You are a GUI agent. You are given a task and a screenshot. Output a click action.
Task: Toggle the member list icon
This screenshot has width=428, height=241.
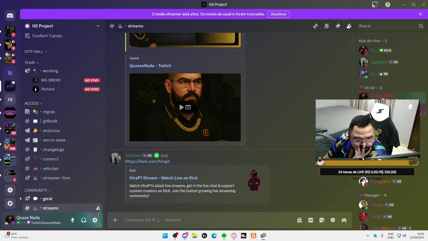349,26
